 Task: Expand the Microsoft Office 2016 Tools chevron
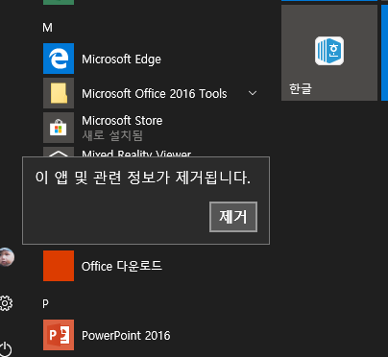(x=253, y=93)
